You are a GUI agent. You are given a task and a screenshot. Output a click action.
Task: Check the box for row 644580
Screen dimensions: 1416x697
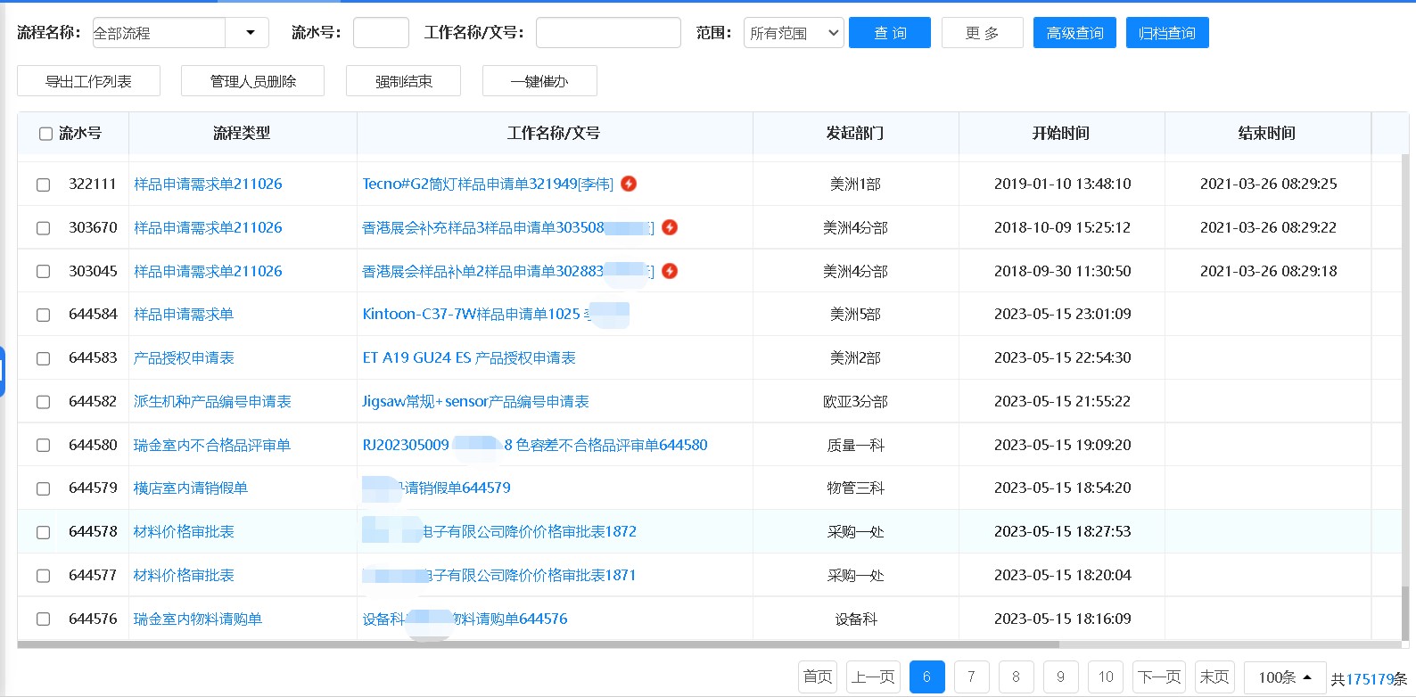coord(43,446)
